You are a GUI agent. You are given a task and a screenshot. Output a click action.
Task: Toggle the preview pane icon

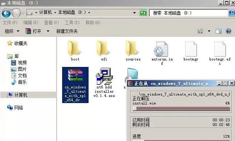(219, 31)
